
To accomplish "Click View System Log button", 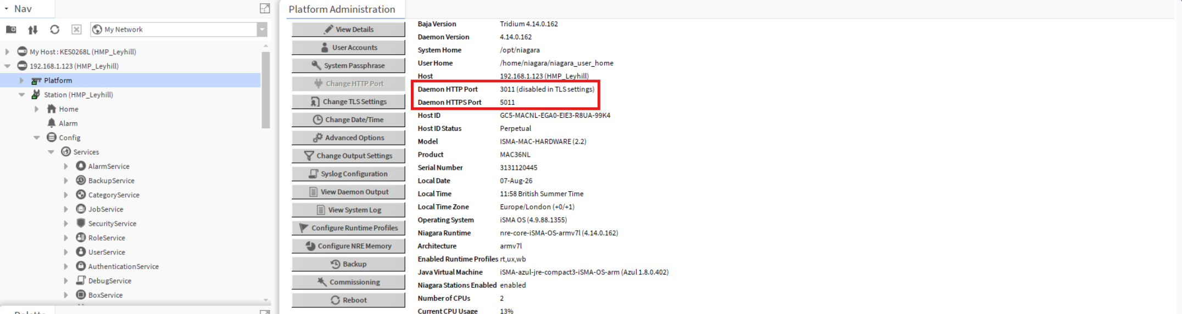I will pyautogui.click(x=348, y=210).
